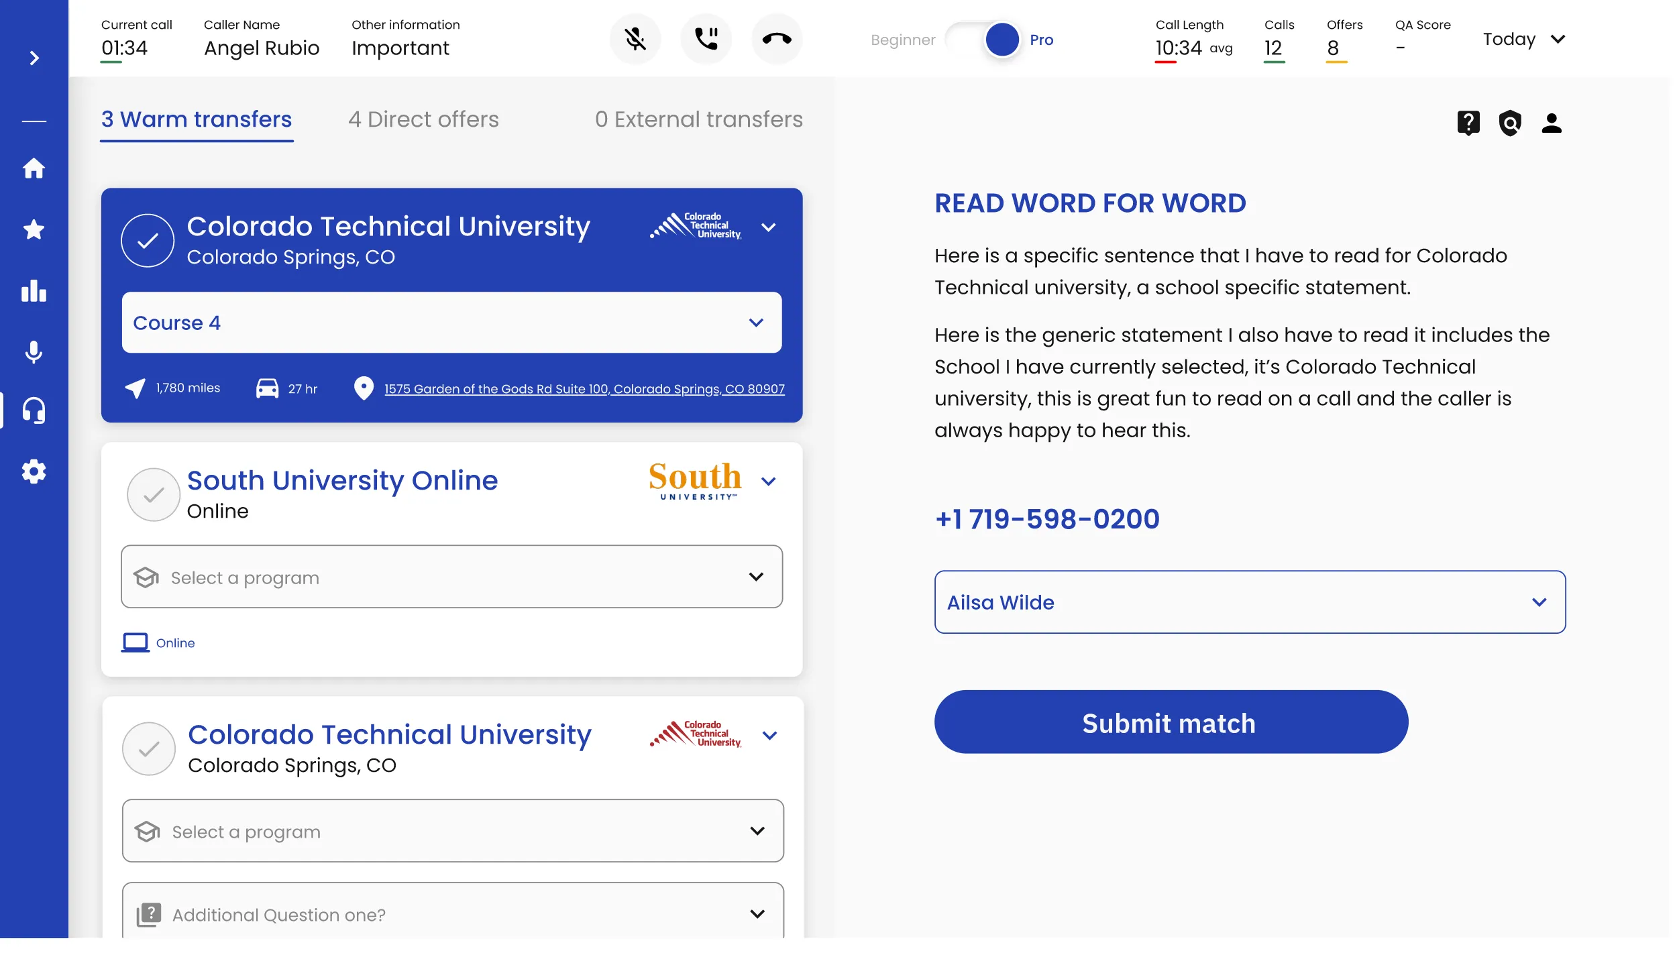Uncheck the selected Colorado Technical University card

pyautogui.click(x=148, y=241)
